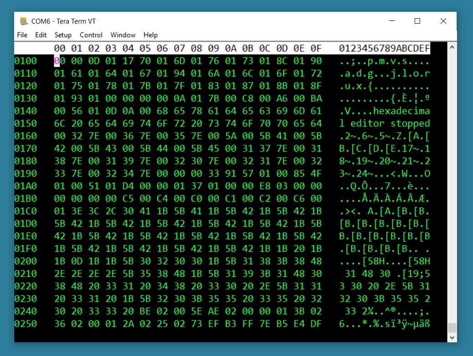Click ASCII text '3~.24~...<.W...O'
473x356 pixels.
pyautogui.click(x=385, y=174)
